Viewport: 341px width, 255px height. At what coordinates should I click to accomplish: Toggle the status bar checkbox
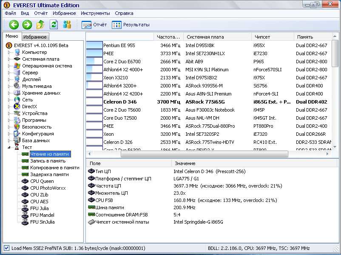tap(6, 248)
